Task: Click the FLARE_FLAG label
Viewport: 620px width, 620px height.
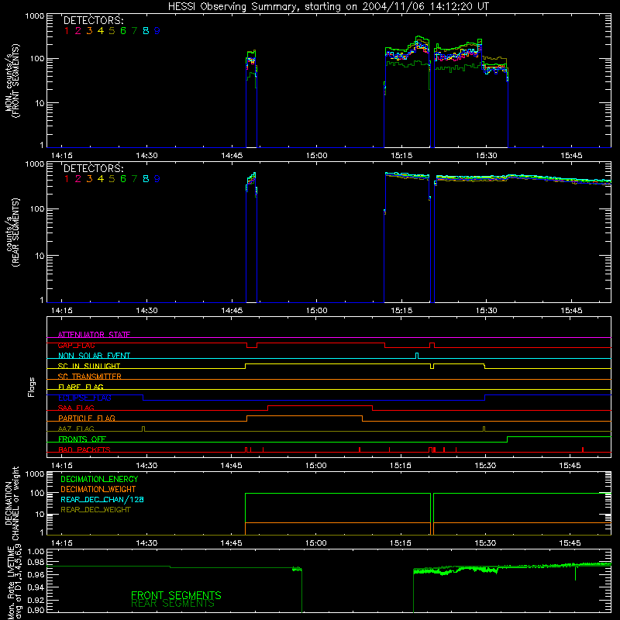Action: pos(81,387)
